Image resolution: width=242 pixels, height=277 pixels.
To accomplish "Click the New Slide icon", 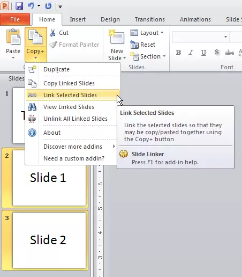I will click(116, 37).
